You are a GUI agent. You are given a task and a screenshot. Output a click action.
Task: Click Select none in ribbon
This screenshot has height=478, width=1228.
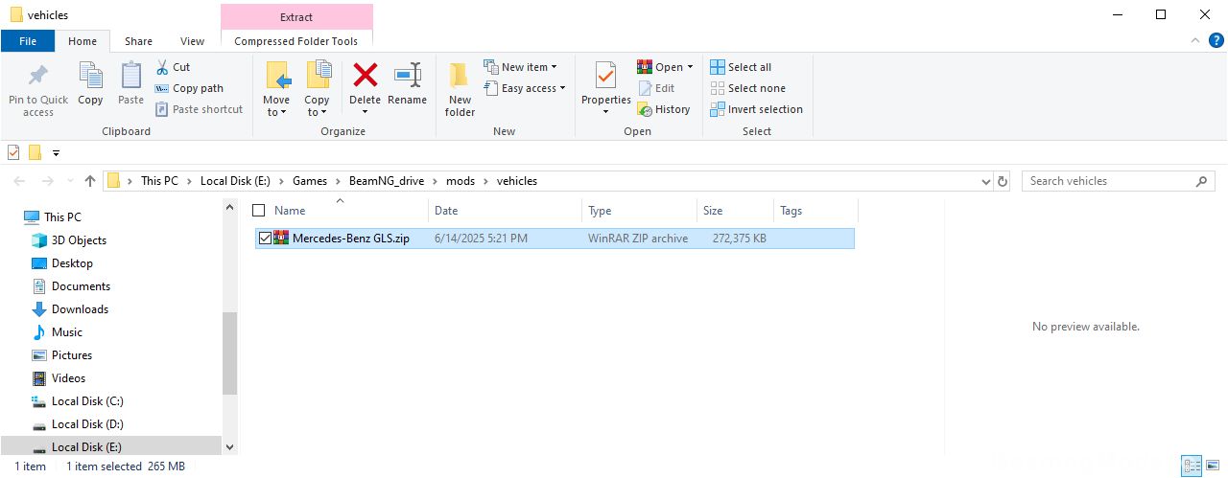click(747, 88)
